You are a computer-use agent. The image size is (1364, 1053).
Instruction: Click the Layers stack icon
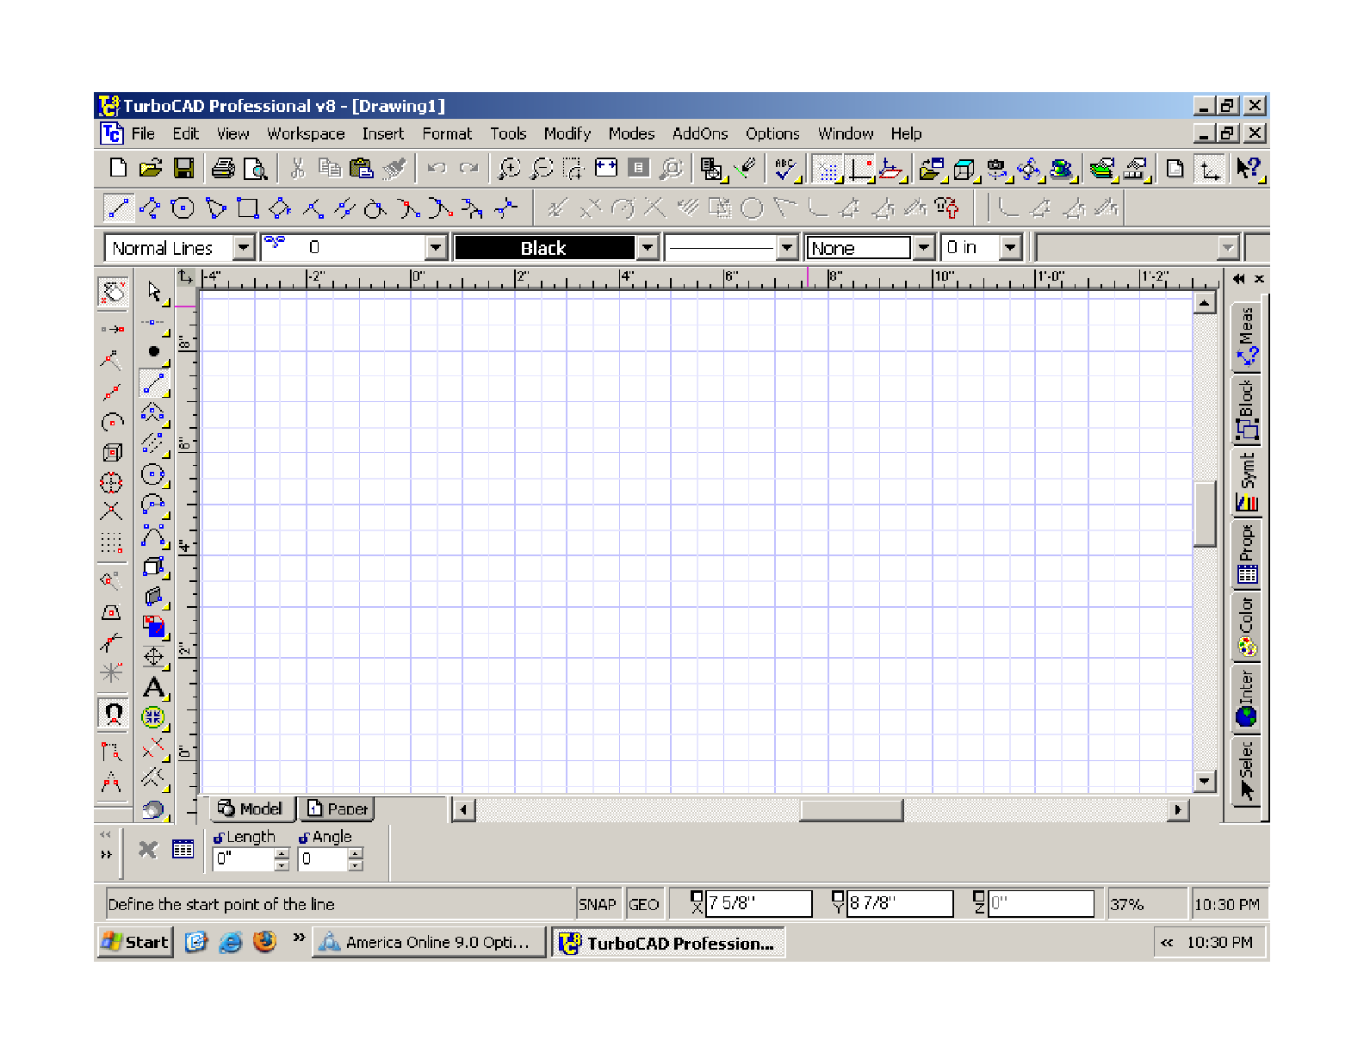click(1102, 169)
